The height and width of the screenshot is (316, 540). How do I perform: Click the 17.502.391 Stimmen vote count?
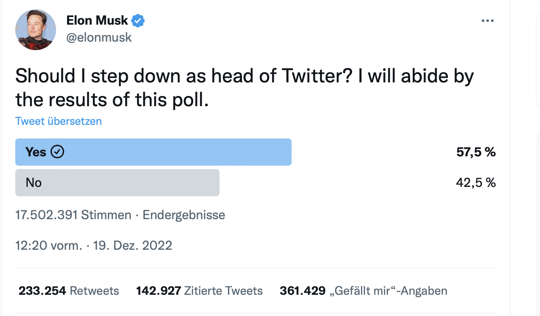tap(73, 215)
